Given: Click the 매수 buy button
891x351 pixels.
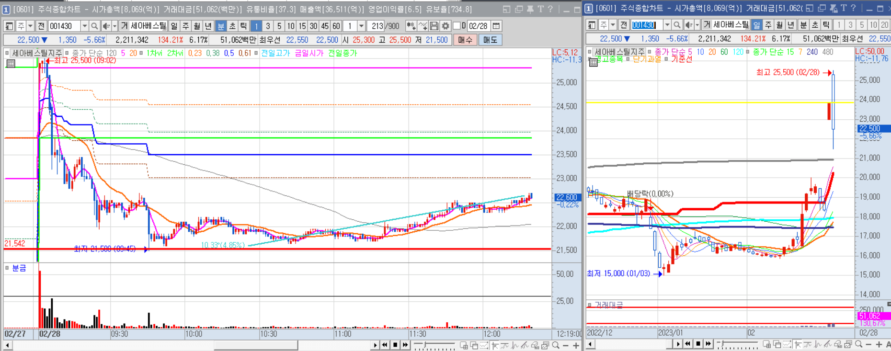Looking at the screenshot, I should pos(465,40).
